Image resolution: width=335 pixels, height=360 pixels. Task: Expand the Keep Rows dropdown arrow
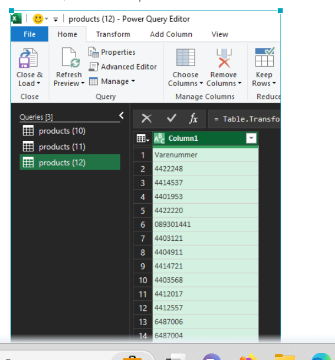pos(274,83)
